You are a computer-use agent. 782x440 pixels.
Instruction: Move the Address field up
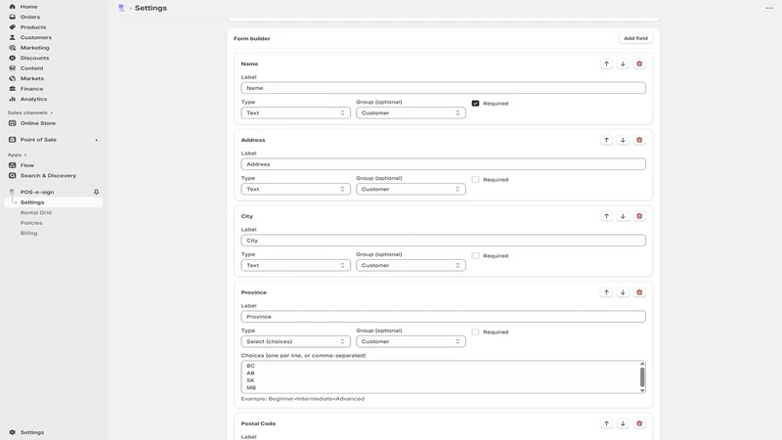606,140
